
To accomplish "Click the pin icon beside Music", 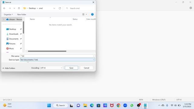I will coord(21,48).
